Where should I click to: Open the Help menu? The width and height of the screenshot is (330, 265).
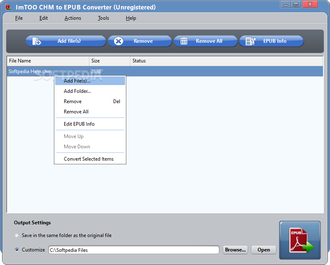click(131, 18)
